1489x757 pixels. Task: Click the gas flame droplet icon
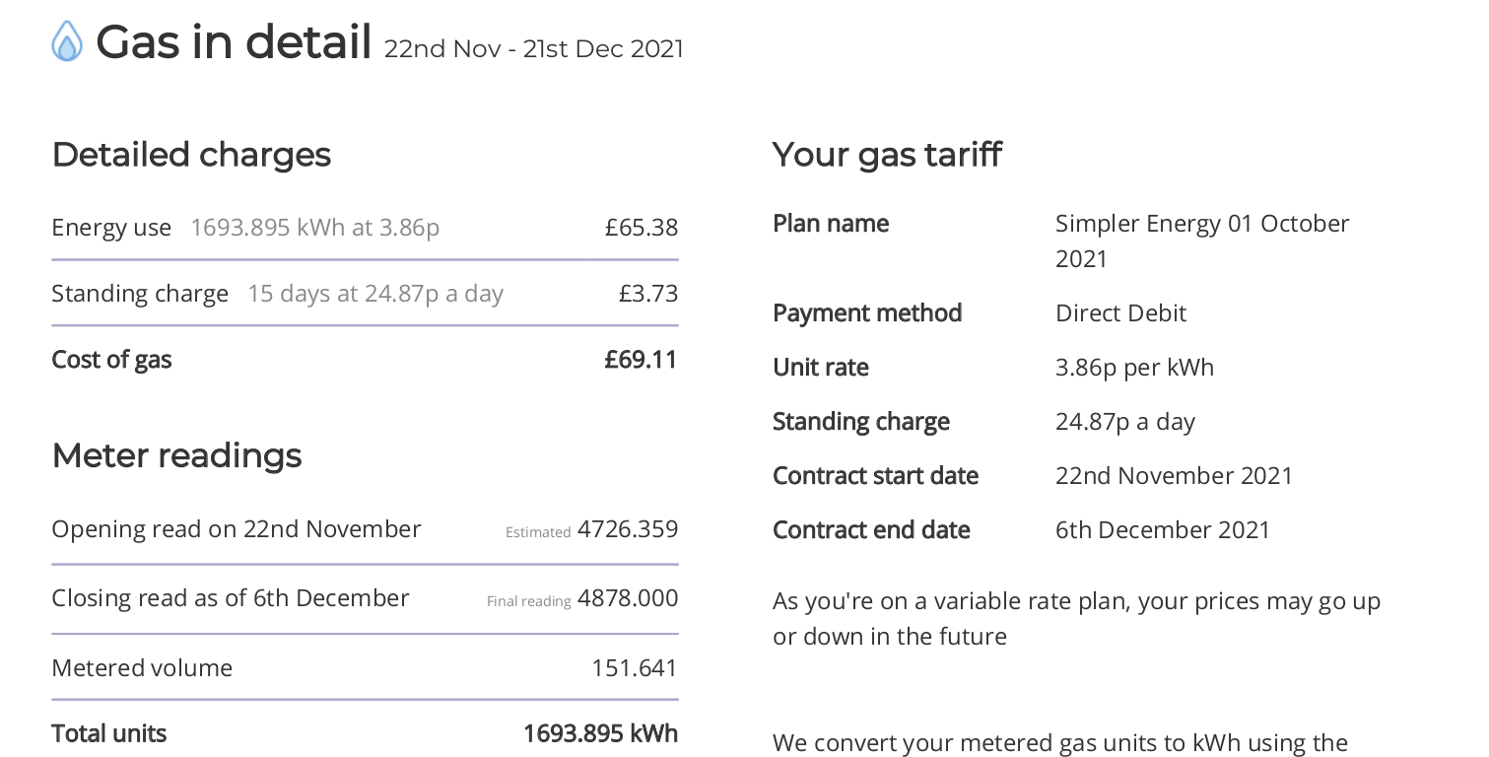click(67, 41)
